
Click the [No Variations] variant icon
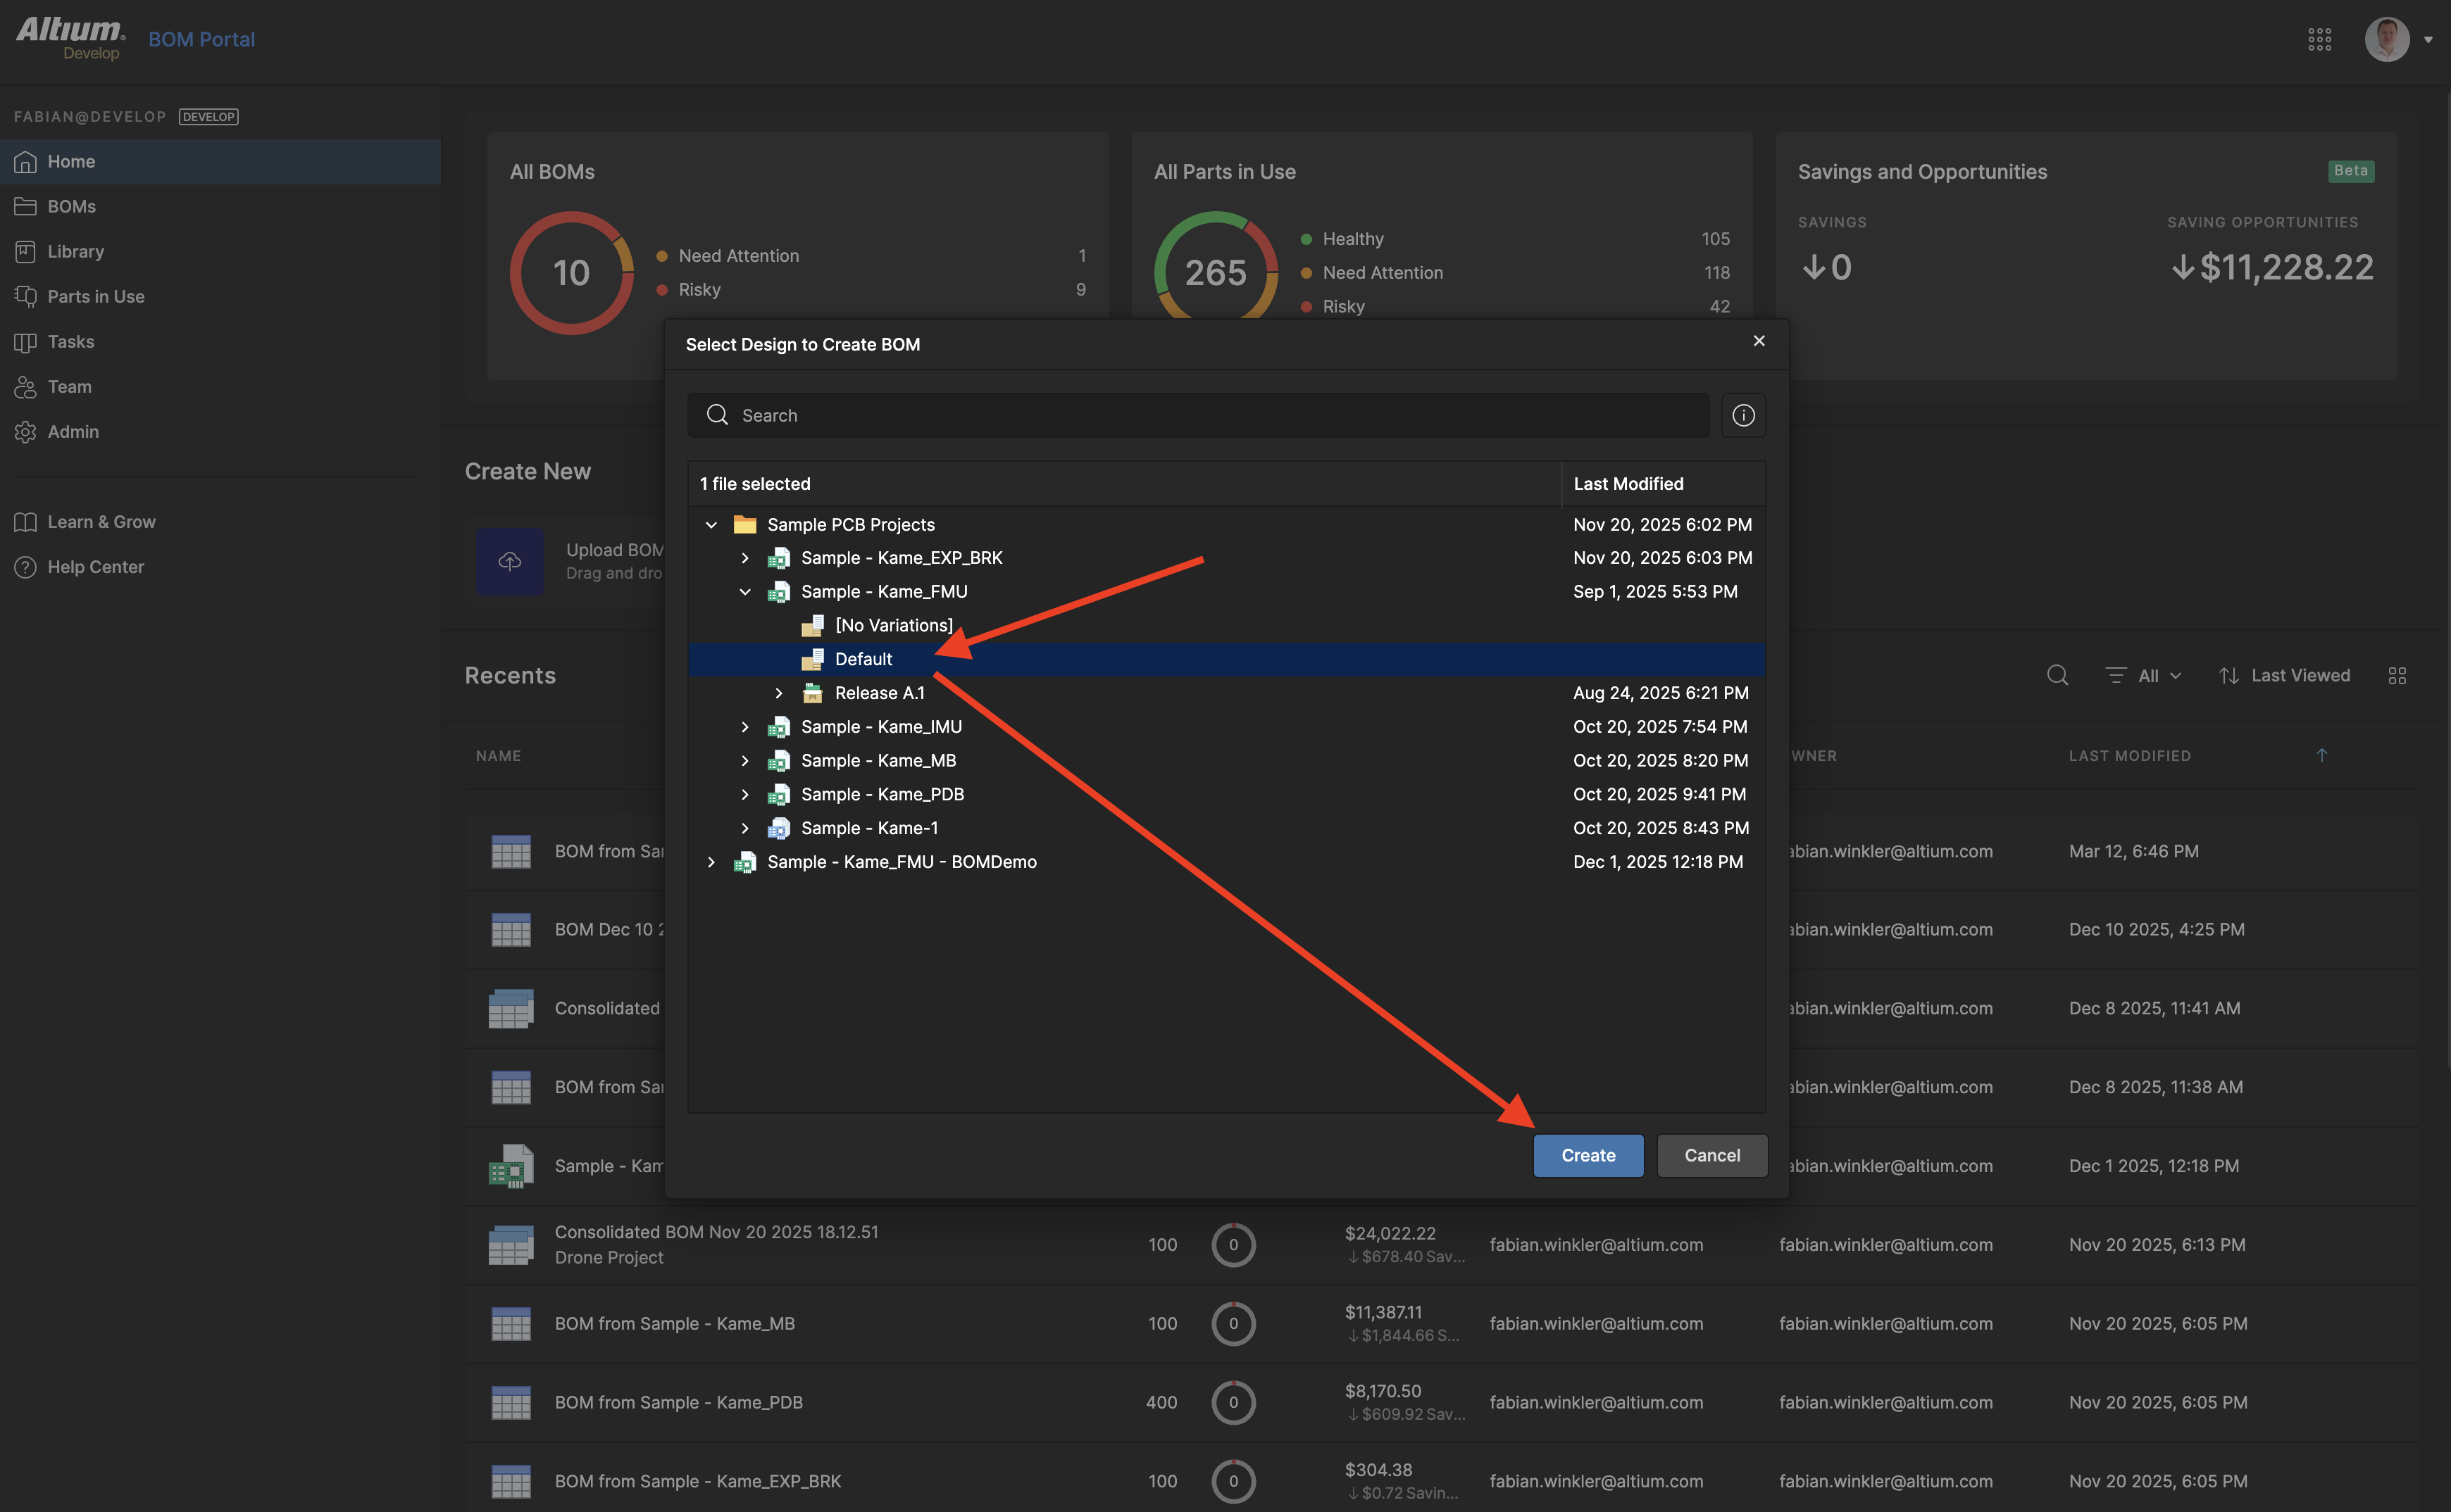click(812, 625)
